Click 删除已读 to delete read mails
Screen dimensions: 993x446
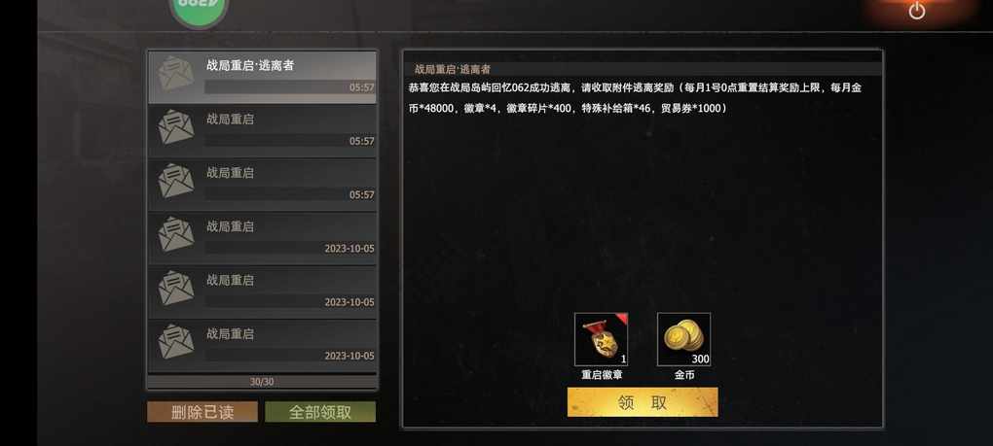[202, 412]
